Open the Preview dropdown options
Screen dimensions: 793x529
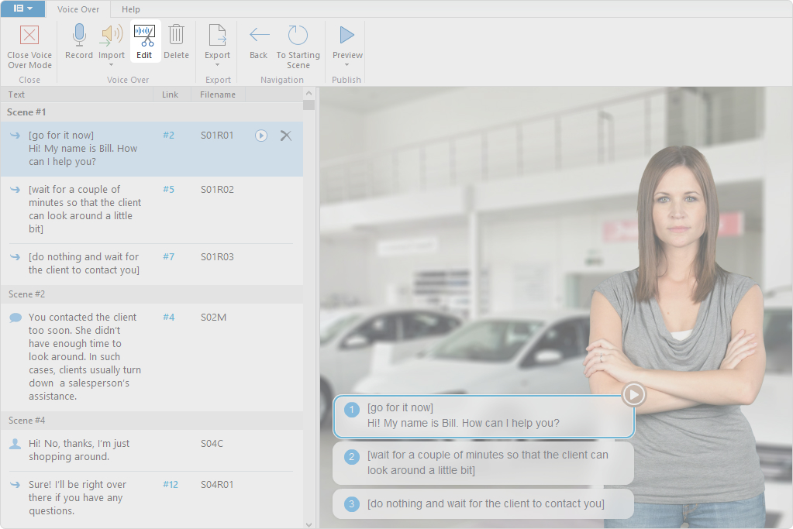(347, 65)
